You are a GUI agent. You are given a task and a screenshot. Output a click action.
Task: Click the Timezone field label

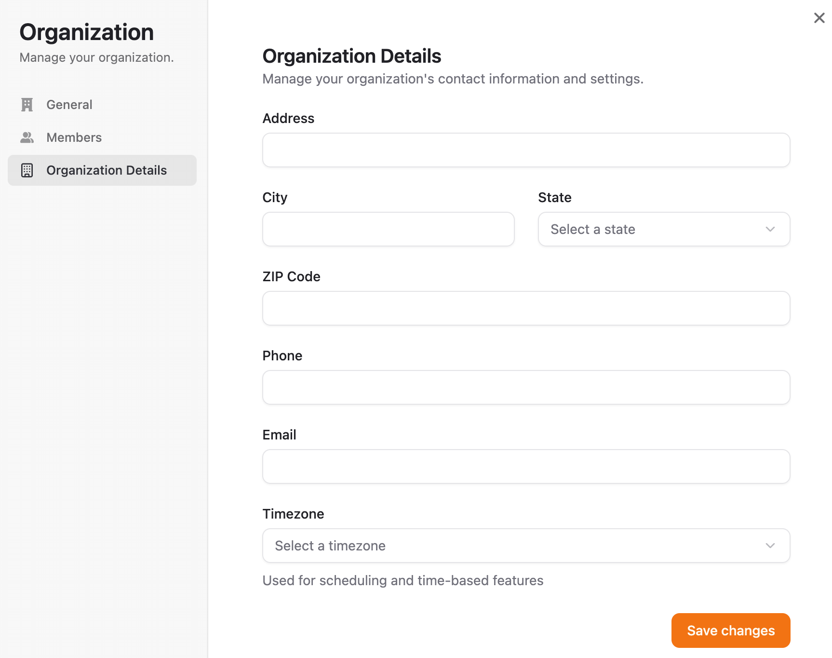coord(293,514)
